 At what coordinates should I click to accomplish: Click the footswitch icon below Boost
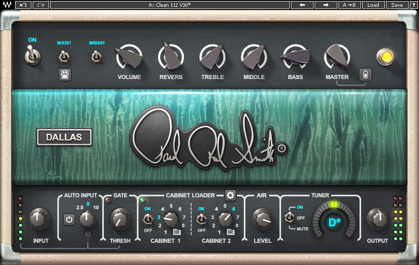point(65,74)
